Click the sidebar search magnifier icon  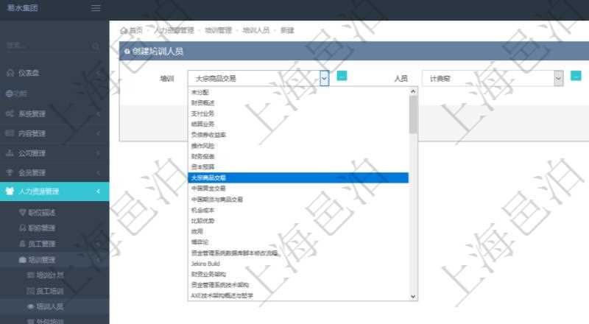[x=96, y=46]
